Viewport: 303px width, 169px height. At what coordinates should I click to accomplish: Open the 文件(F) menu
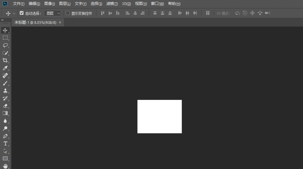point(19,4)
